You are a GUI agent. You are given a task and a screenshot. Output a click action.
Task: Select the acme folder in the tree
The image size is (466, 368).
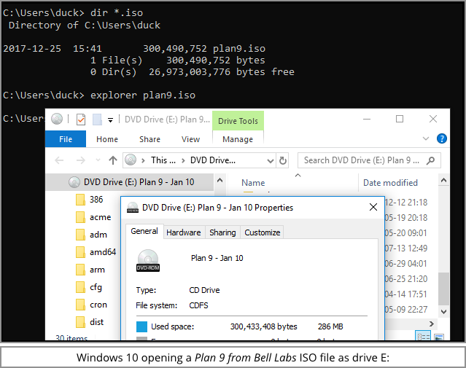[100, 217]
